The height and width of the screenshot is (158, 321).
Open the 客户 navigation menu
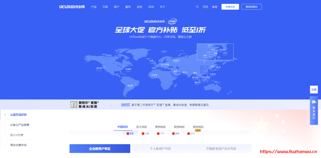117,7
